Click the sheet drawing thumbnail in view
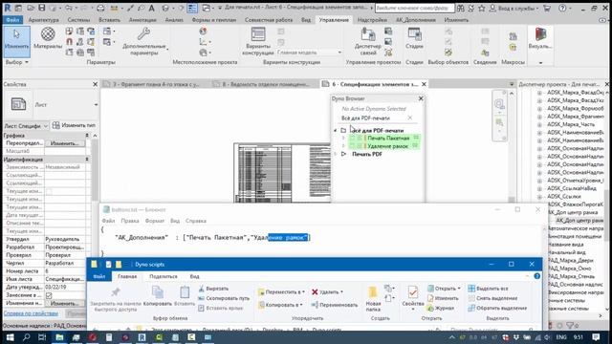612x344 pixels. 282,173
